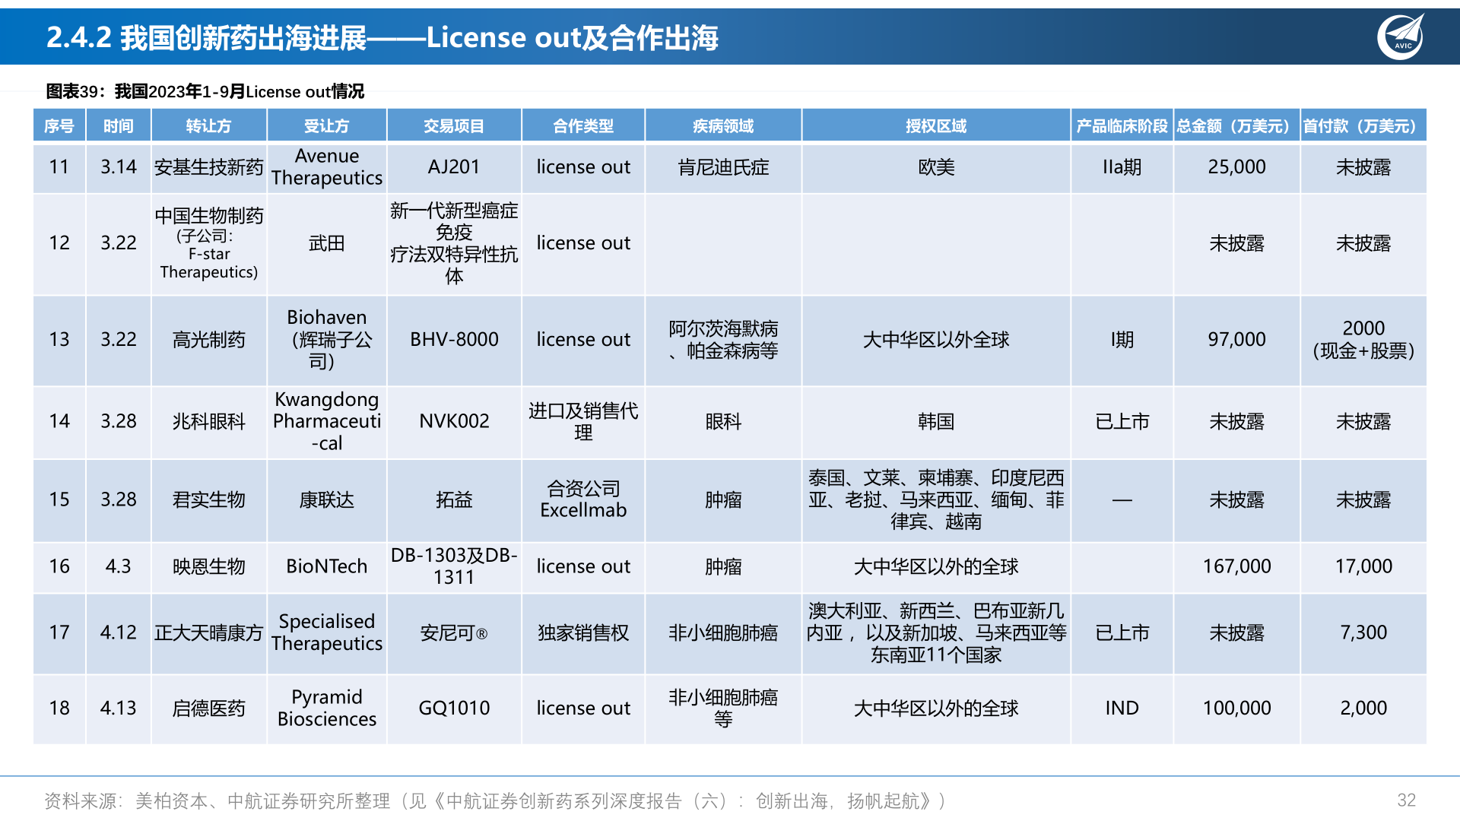The height and width of the screenshot is (821, 1460).
Task: Click the '疾病领域' column header
Action: click(x=723, y=125)
